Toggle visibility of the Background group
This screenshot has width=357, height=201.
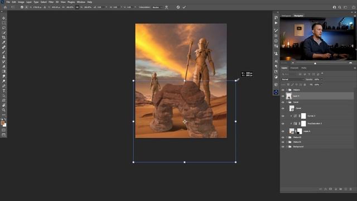pyautogui.click(x=283, y=147)
